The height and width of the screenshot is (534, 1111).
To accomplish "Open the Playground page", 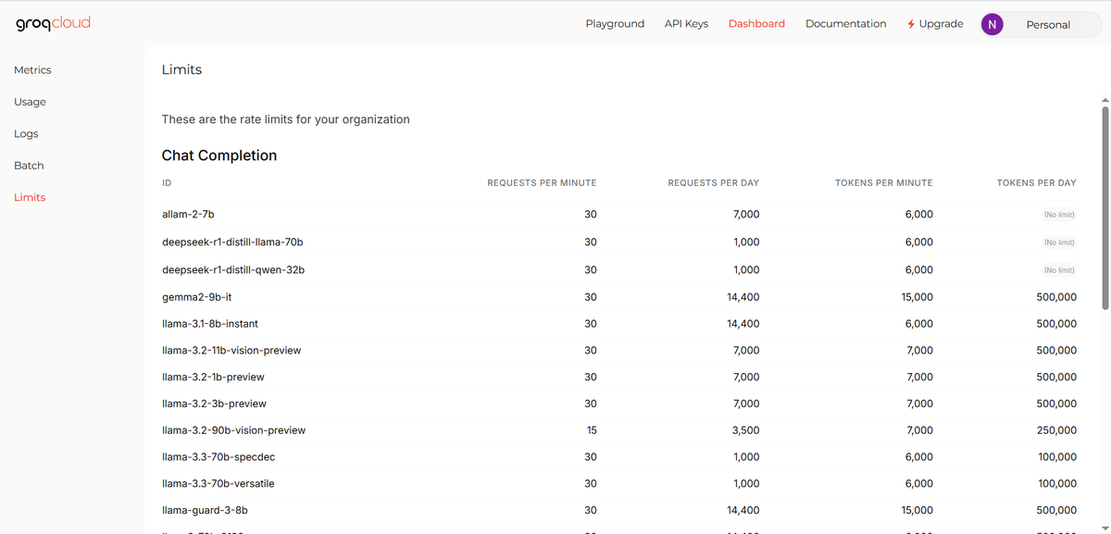I will coord(615,24).
